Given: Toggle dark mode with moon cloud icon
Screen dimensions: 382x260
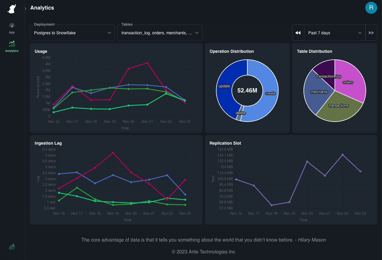Looking at the screenshot, I should pyautogui.click(x=12, y=247).
